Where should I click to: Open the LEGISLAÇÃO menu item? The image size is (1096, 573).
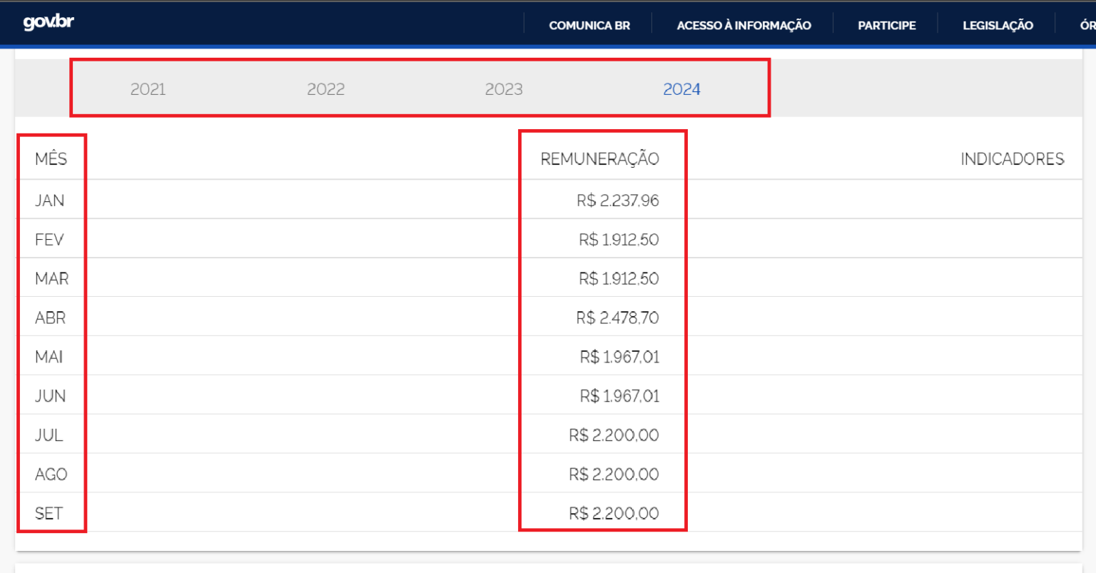coord(998,25)
